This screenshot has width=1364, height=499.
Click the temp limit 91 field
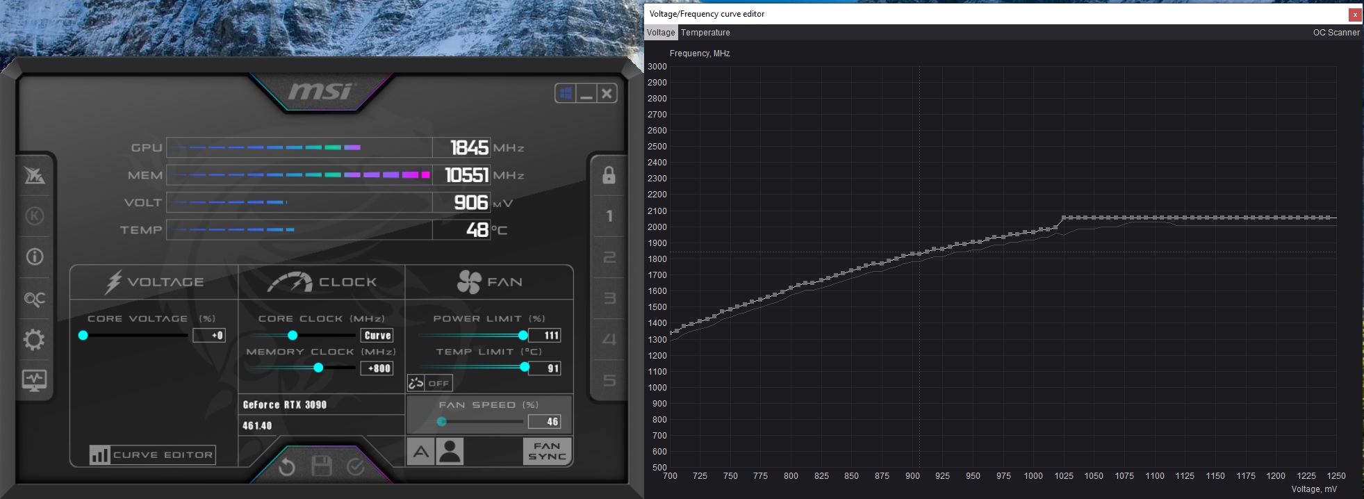544,368
